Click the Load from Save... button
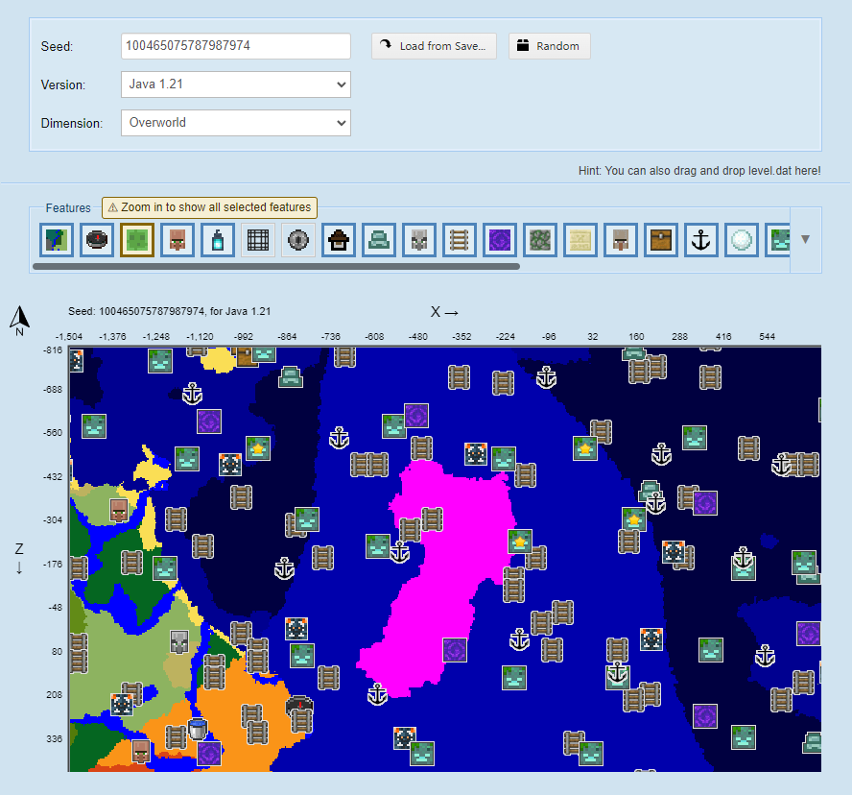 coord(434,46)
